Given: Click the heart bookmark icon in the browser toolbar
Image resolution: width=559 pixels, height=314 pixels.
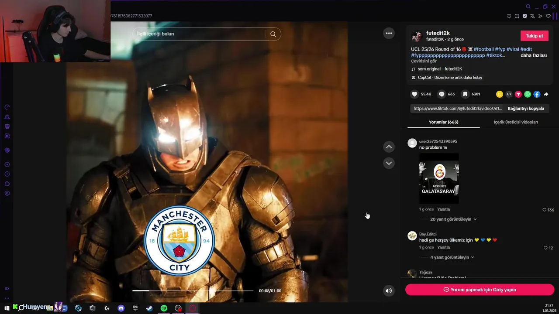Looking at the screenshot, I should (x=549, y=16).
